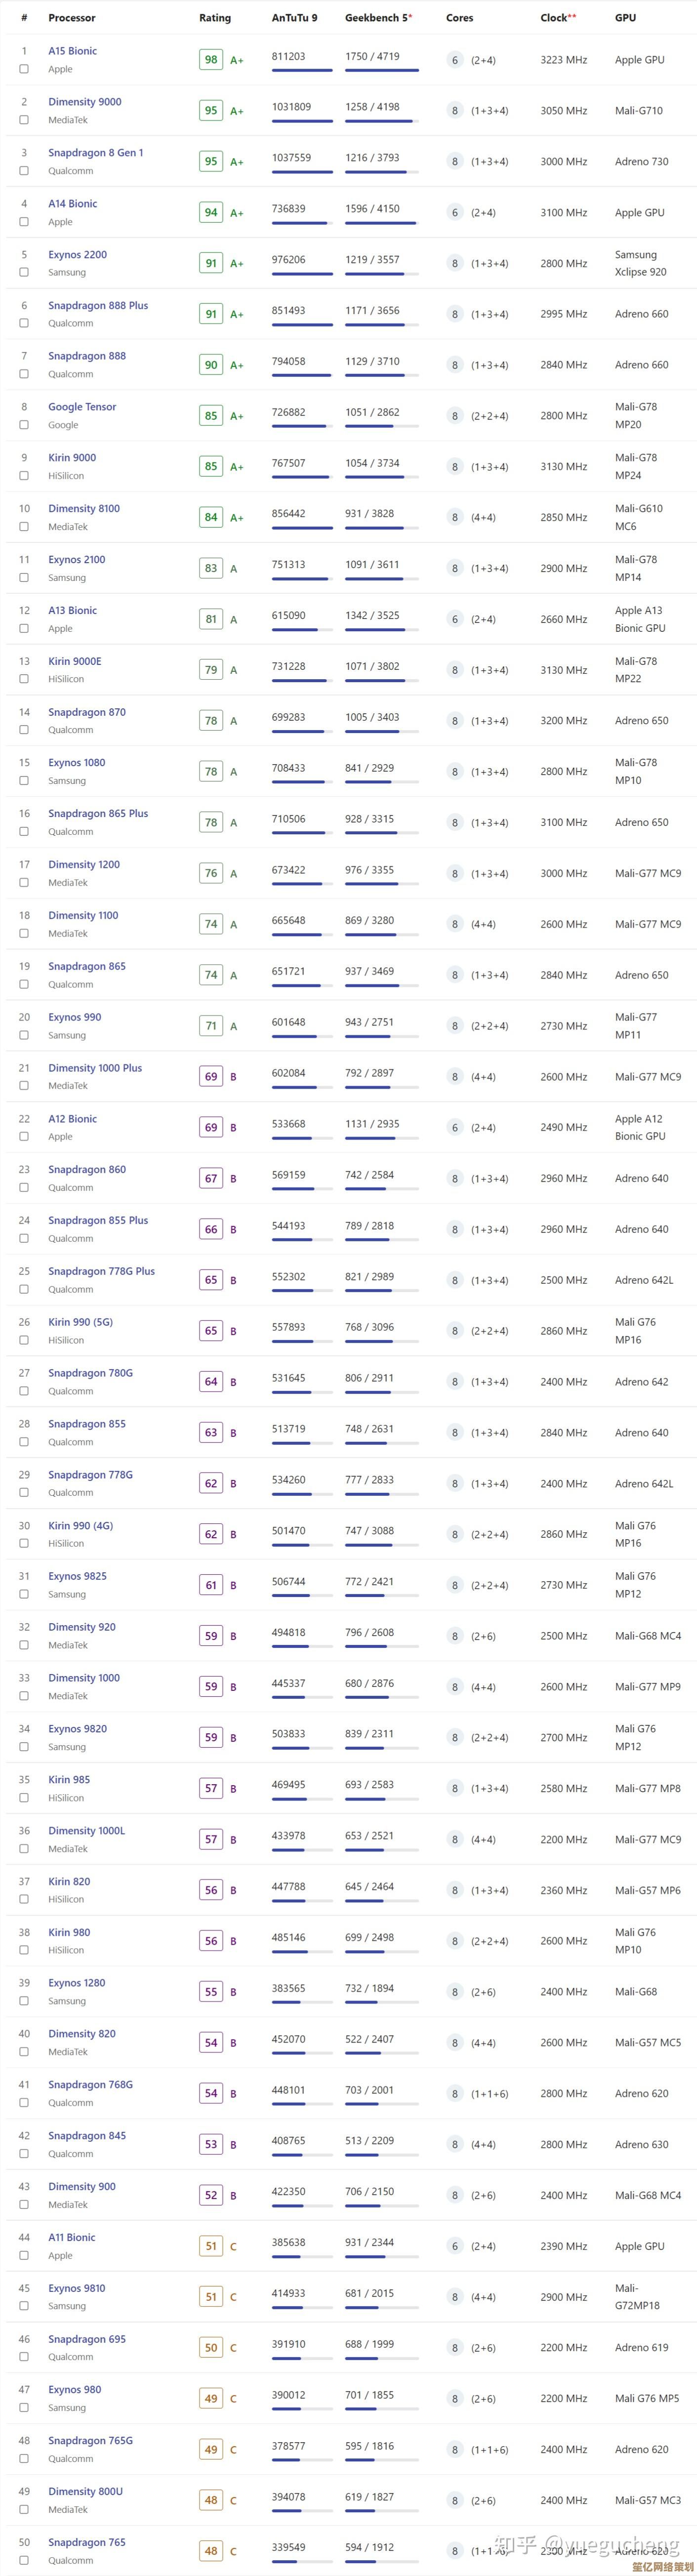
Task: Open the Snapdragon 888 Plus details link
Action: pos(98,305)
